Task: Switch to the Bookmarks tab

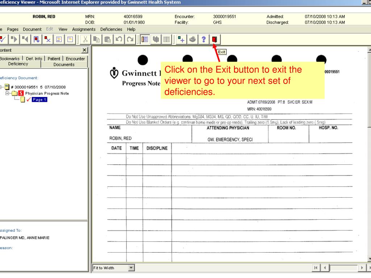Action: (10, 59)
